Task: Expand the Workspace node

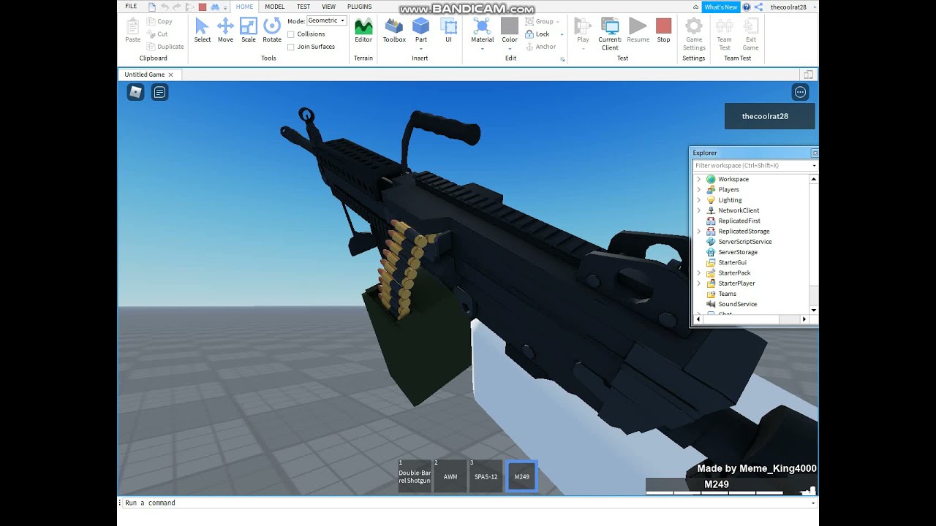Action: (x=698, y=179)
